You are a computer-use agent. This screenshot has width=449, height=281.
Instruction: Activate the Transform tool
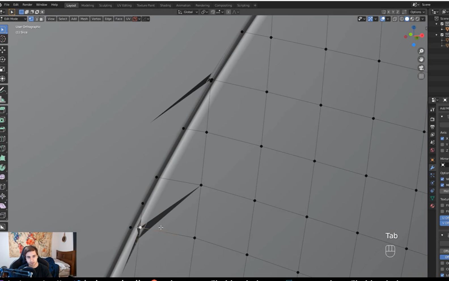point(3,79)
